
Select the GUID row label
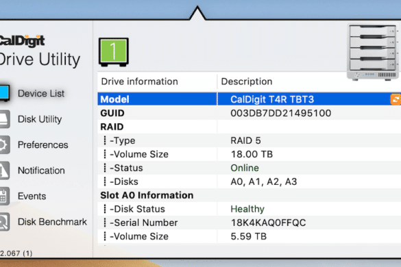pos(112,113)
